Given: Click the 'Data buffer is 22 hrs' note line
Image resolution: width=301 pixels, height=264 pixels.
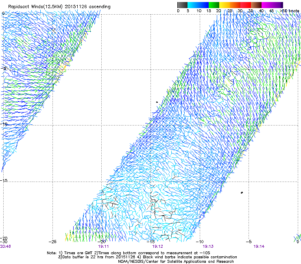Looking at the screenshot, I should (x=147, y=257).
